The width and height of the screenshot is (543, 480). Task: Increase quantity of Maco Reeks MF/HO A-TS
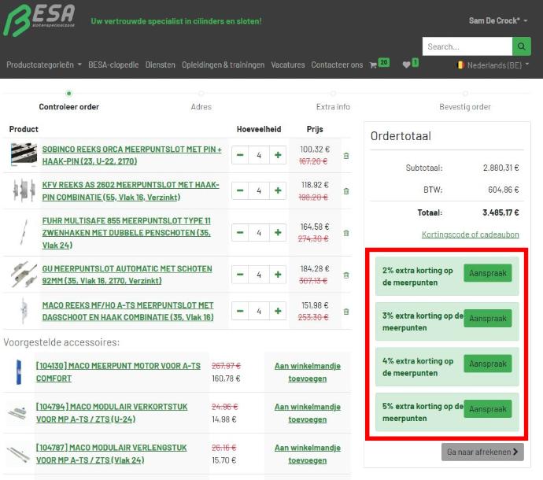click(x=277, y=311)
